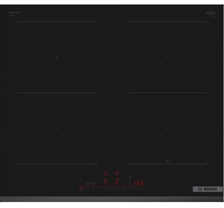Tap the frying sensor symbol above the timer
The height and width of the screenshot is (208, 224).
(x=130, y=177)
